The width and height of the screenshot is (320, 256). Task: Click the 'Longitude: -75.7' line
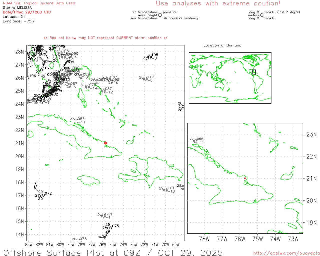coord(19,21)
